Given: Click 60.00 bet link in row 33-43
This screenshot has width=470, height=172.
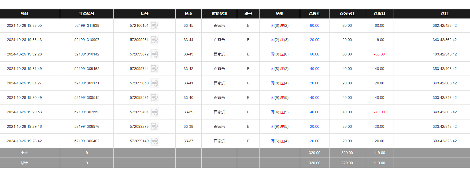Looking at the screenshot, I should click(x=314, y=54).
